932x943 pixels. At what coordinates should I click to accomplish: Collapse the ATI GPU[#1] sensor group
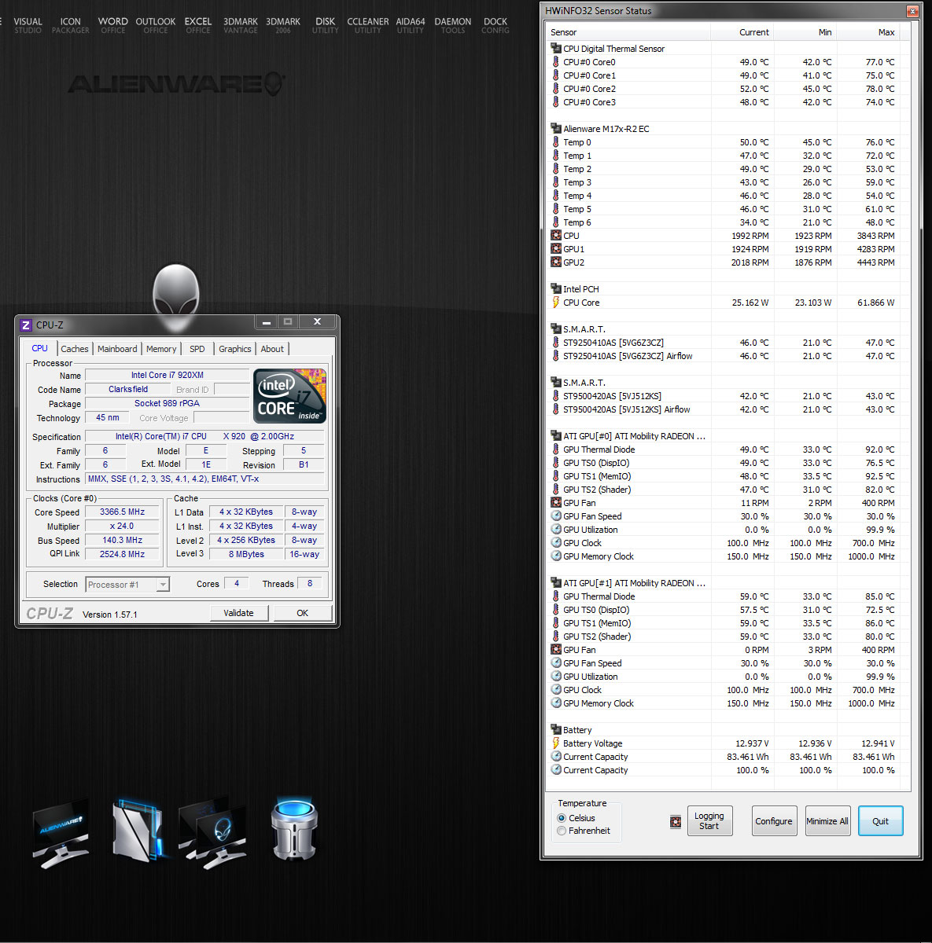tap(556, 583)
